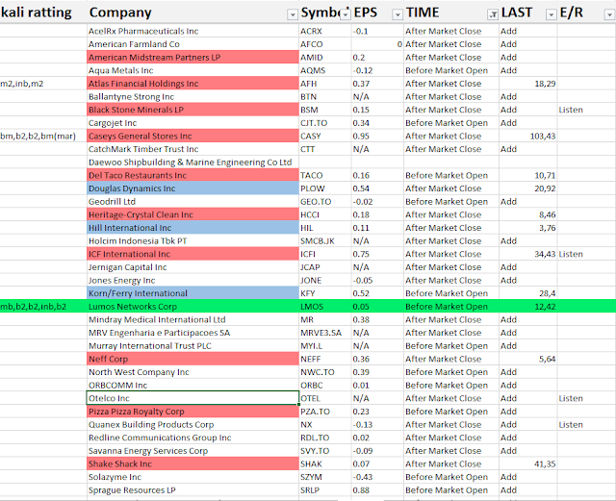This screenshot has width=616, height=501.
Task: Click Add in the Sprague Resources row
Action: click(x=508, y=490)
